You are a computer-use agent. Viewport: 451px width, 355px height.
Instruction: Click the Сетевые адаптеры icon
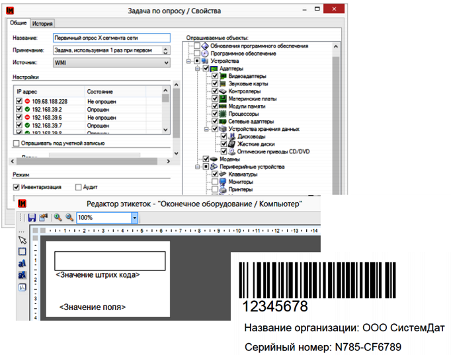click(223, 121)
